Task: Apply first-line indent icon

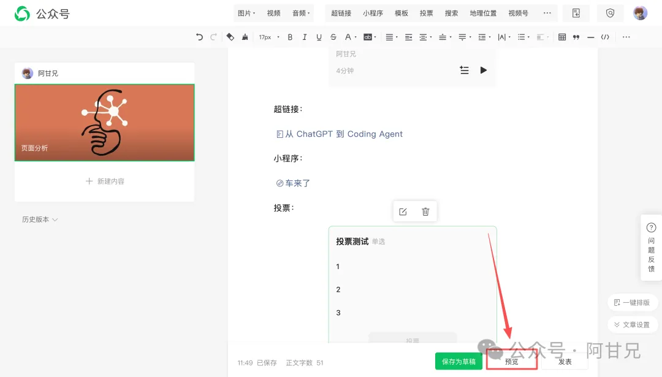Action: coord(408,37)
